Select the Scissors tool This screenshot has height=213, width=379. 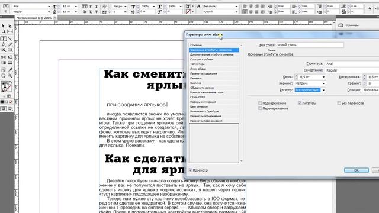click(4, 57)
